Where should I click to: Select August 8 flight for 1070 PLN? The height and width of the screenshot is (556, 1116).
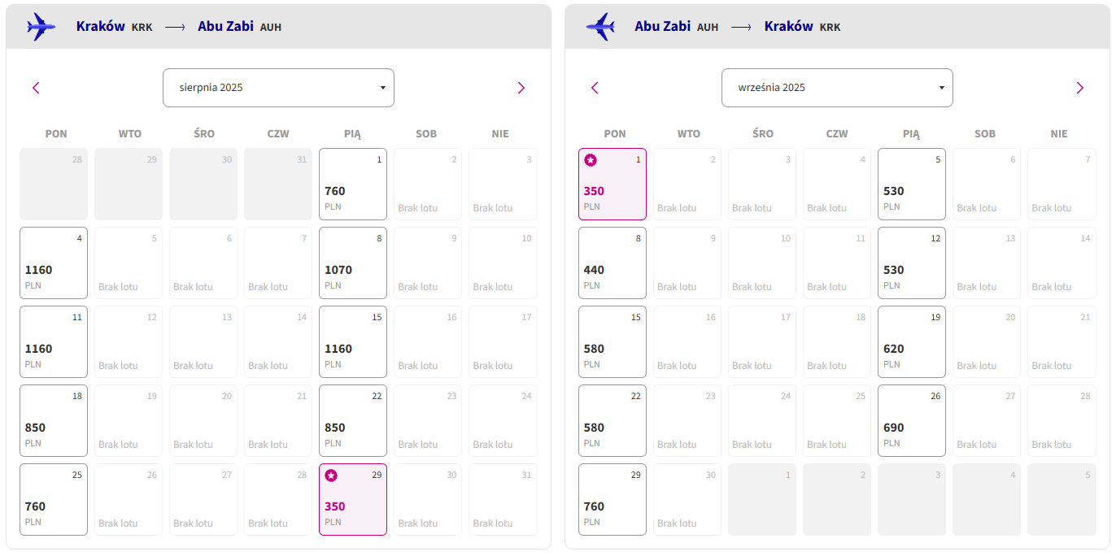[353, 263]
